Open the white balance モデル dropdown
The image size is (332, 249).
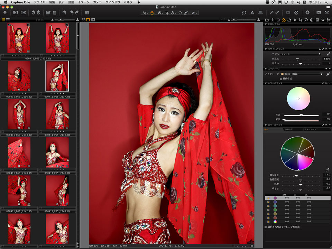(x=300, y=54)
